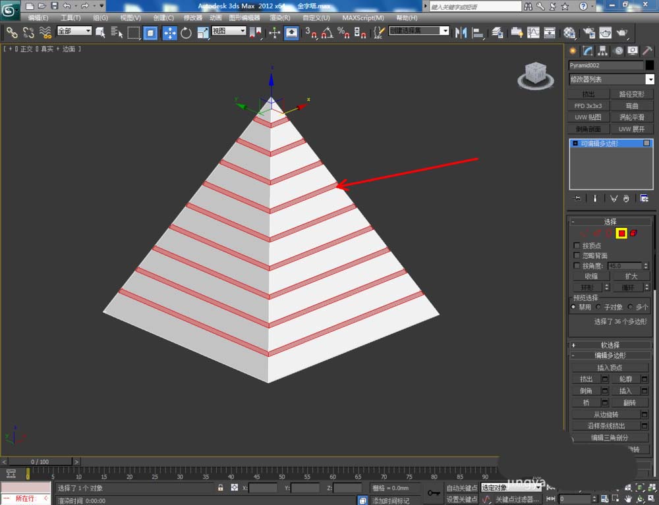Toggle the Angle Snap icon

pyautogui.click(x=327, y=33)
